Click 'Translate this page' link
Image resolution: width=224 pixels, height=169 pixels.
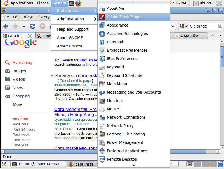(x=76, y=81)
